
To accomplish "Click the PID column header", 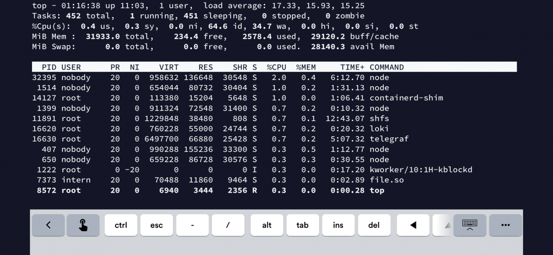I will click(x=49, y=67).
